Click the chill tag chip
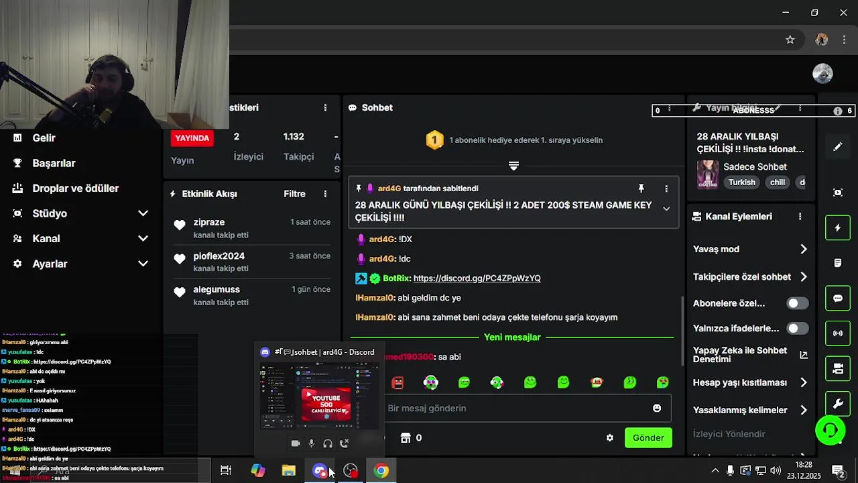The height and width of the screenshot is (483, 858). click(x=778, y=182)
